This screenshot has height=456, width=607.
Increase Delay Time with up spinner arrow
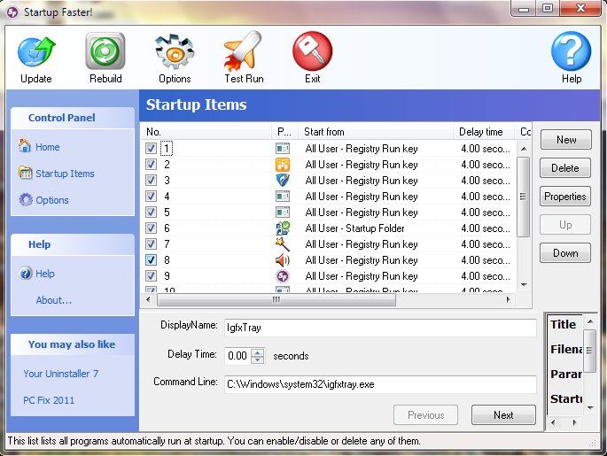coord(258,352)
